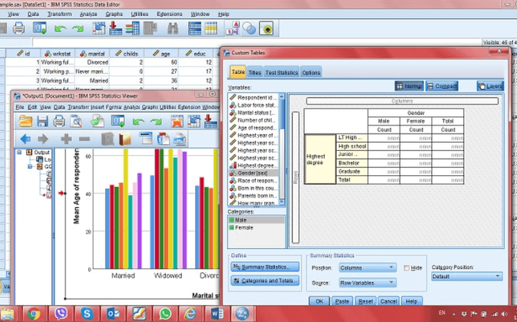Click the Find binoculars icon in Data Editor
517x322 pixels.
173,29
